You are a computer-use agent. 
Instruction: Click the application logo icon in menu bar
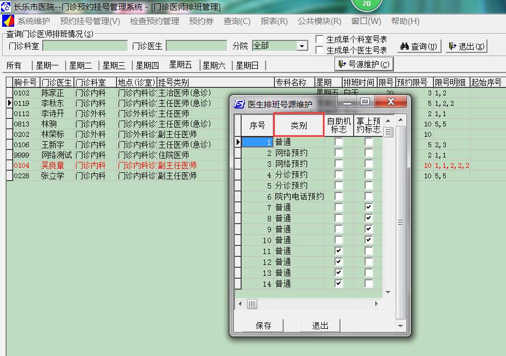click(x=8, y=21)
